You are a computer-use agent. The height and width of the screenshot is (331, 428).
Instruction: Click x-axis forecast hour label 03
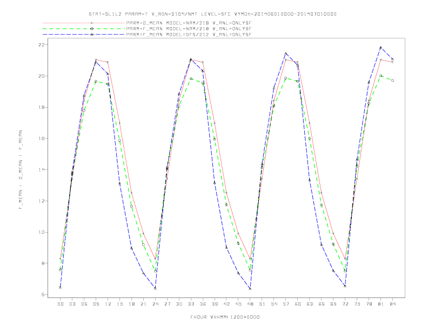coord(72,304)
